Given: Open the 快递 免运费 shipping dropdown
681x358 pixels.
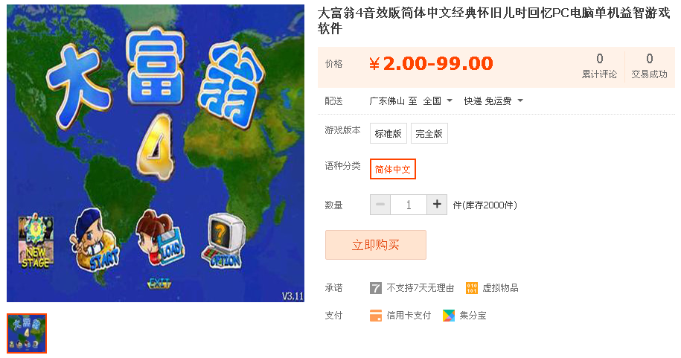Looking at the screenshot, I should tap(493, 101).
